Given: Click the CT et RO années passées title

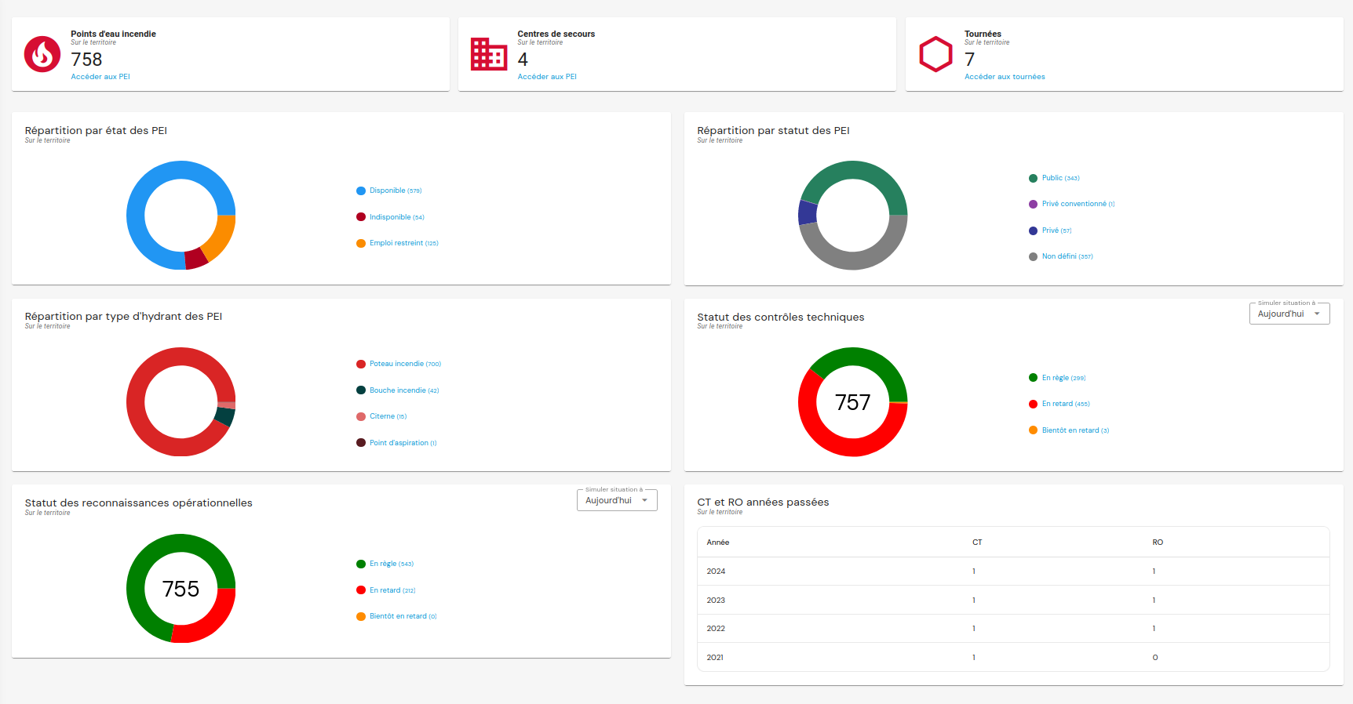Looking at the screenshot, I should 763,503.
